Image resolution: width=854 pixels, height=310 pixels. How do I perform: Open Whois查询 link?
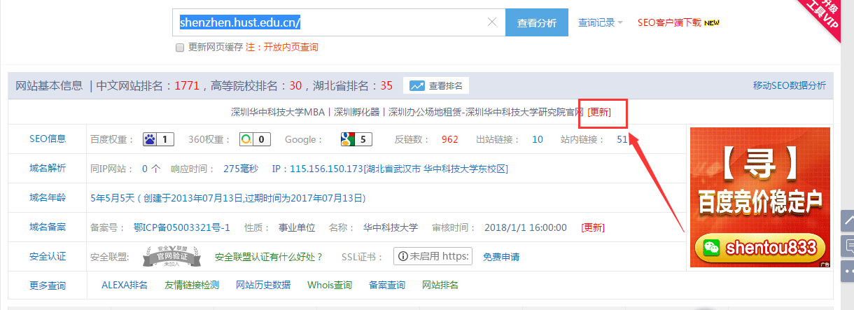coord(330,285)
